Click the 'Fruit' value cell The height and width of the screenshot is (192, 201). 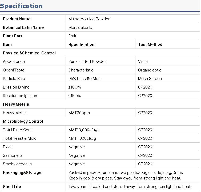(x=133, y=36)
